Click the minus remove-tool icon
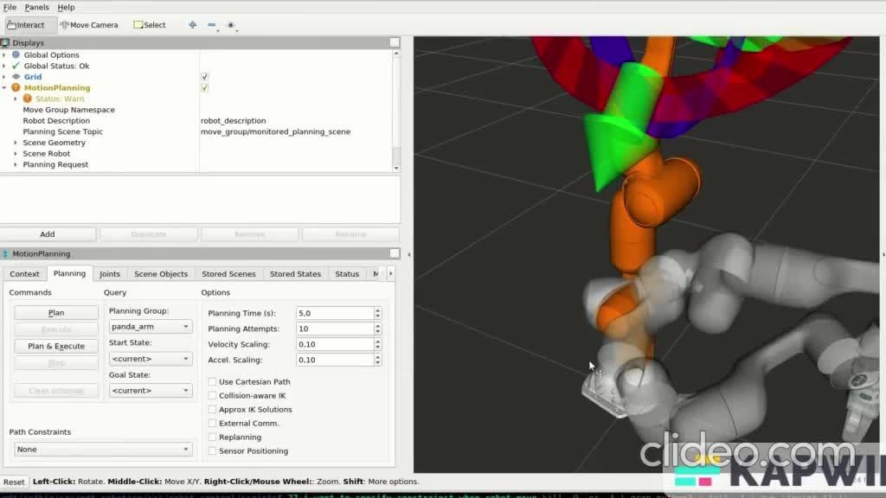886x498 pixels. coord(212,25)
